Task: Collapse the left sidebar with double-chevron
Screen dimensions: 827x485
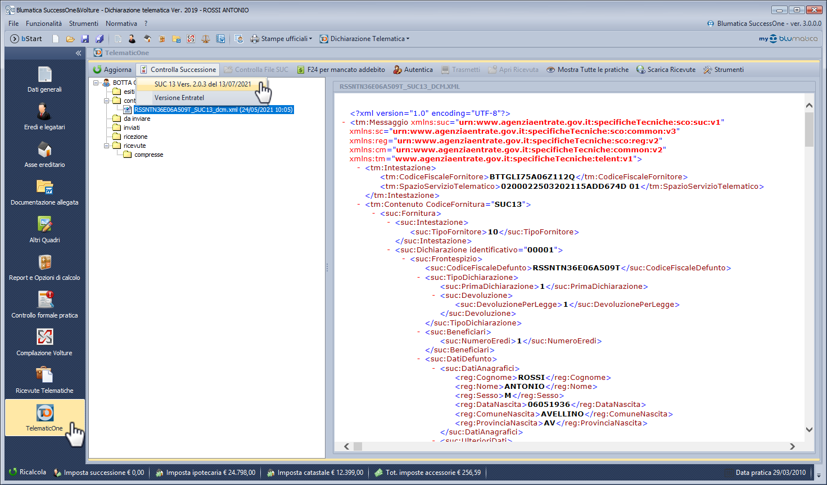Action: tap(78, 53)
